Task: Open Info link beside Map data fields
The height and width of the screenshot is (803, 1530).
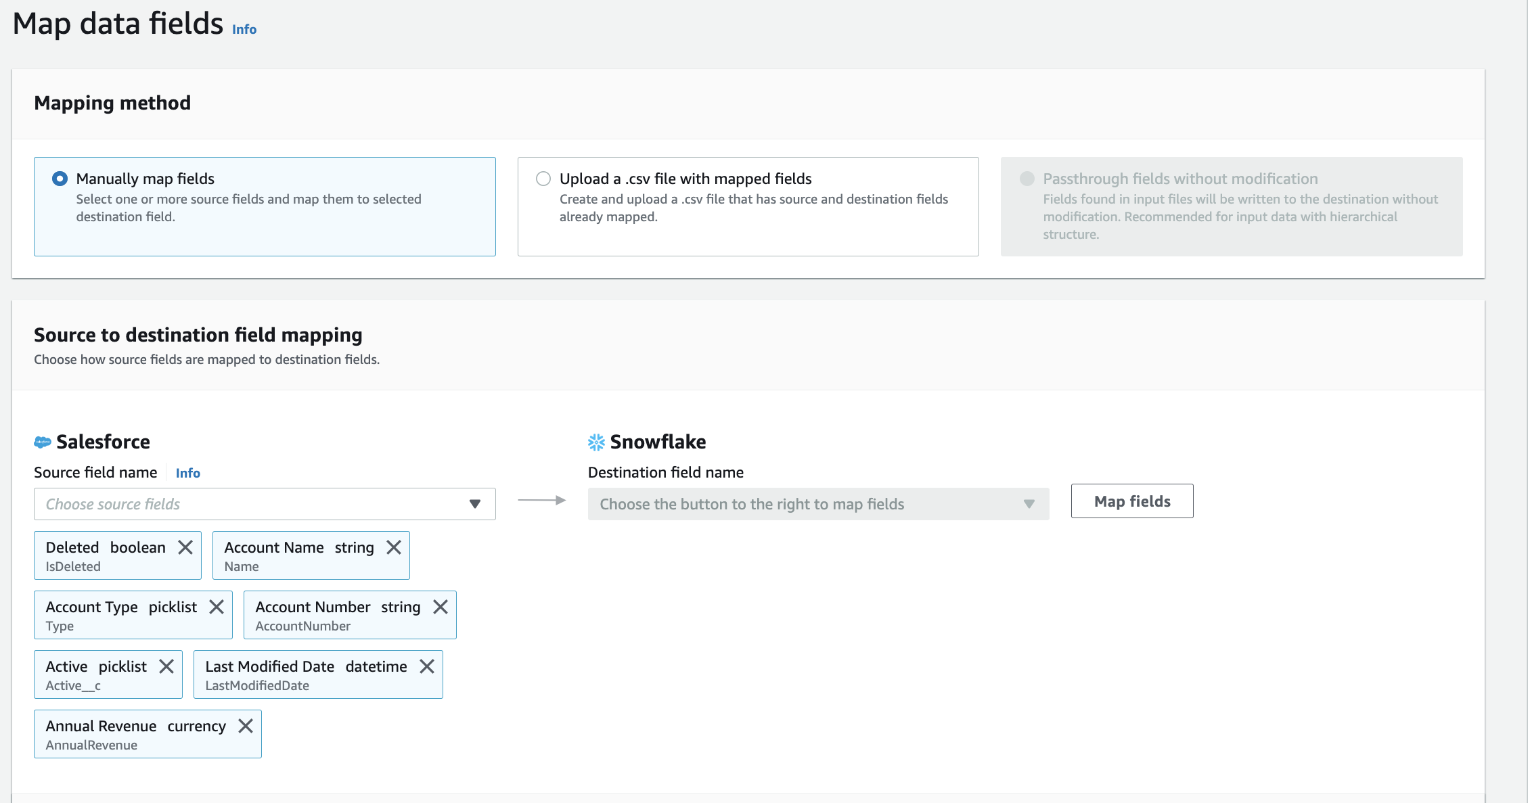Action: [x=244, y=29]
